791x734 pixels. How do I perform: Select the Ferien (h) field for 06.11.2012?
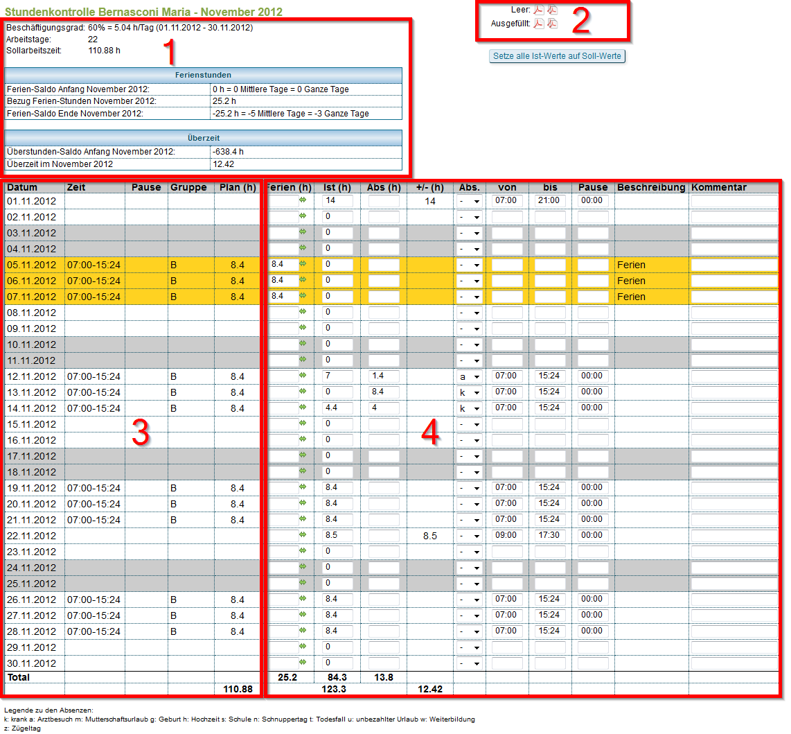click(284, 280)
